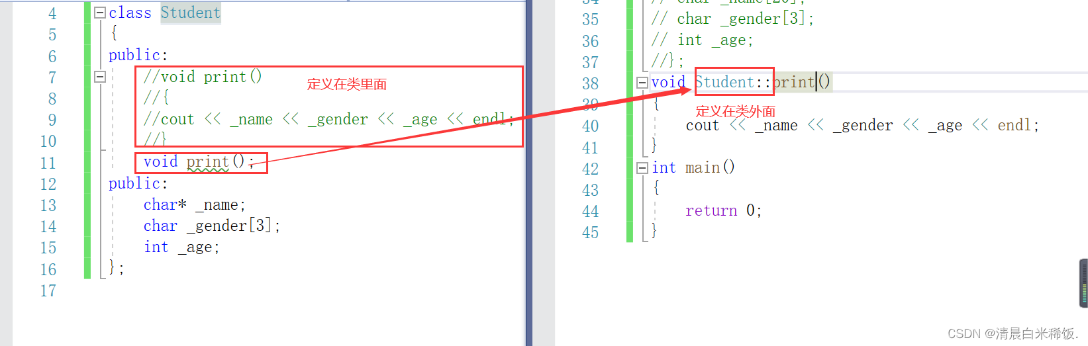This screenshot has height=346, width=1088.
Task: Click the commented //cout line on line 9
Action: [x=328, y=120]
